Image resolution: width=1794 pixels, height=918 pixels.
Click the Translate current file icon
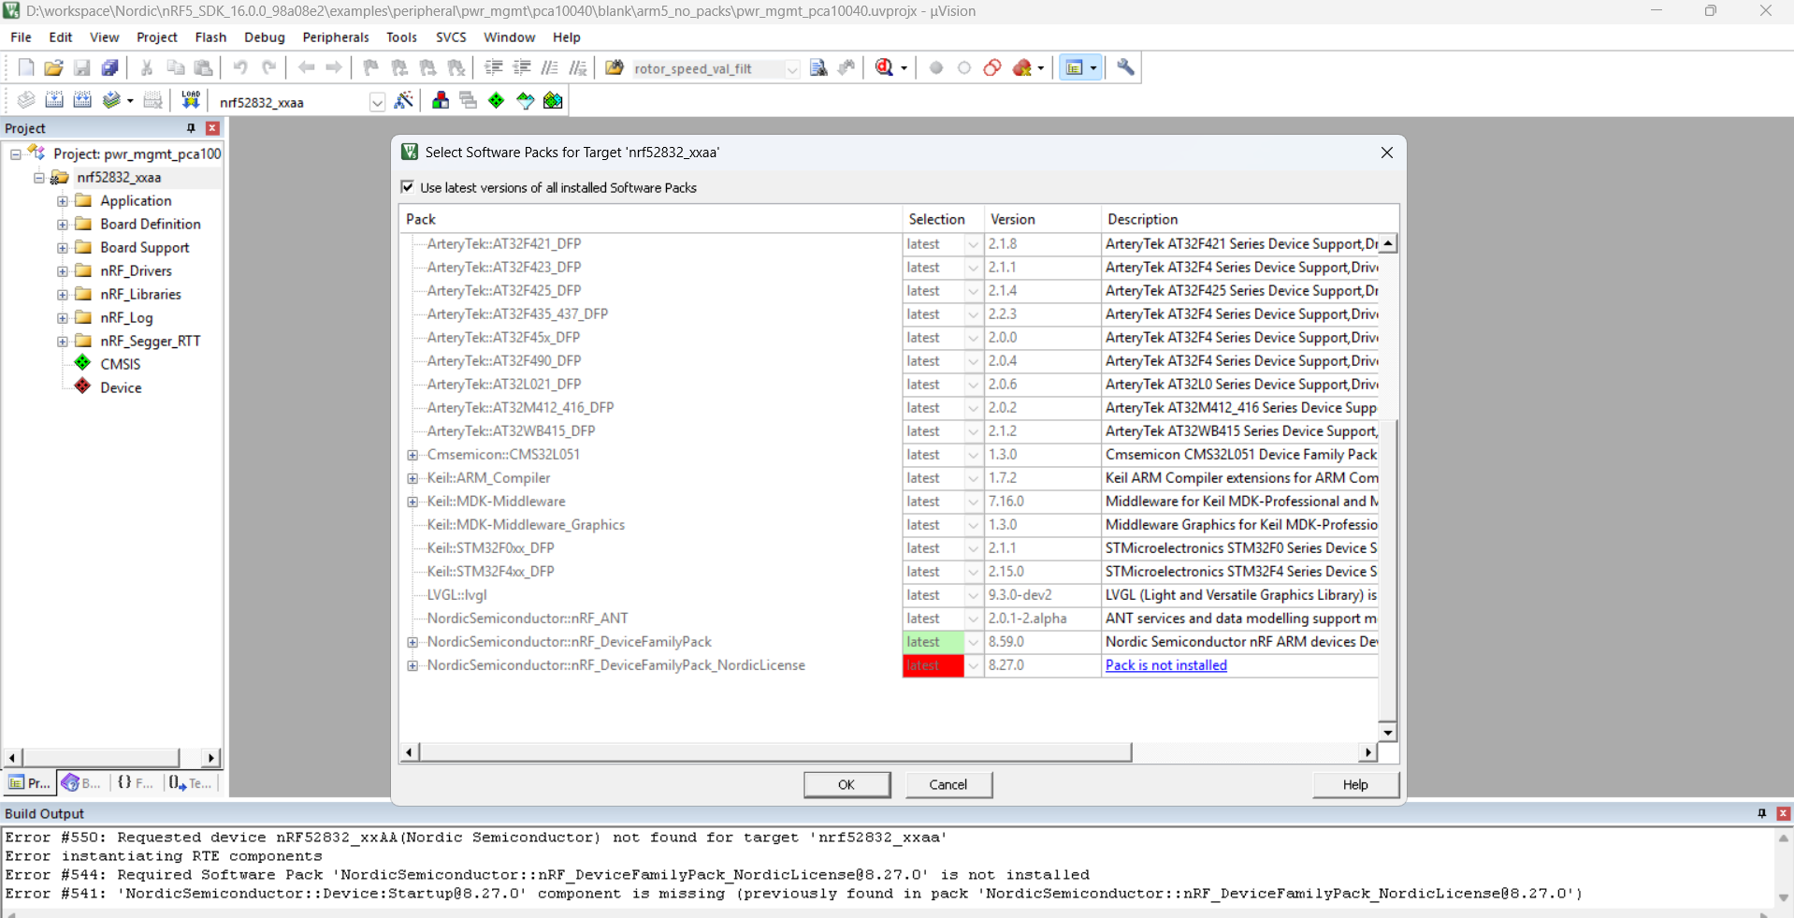[26, 100]
